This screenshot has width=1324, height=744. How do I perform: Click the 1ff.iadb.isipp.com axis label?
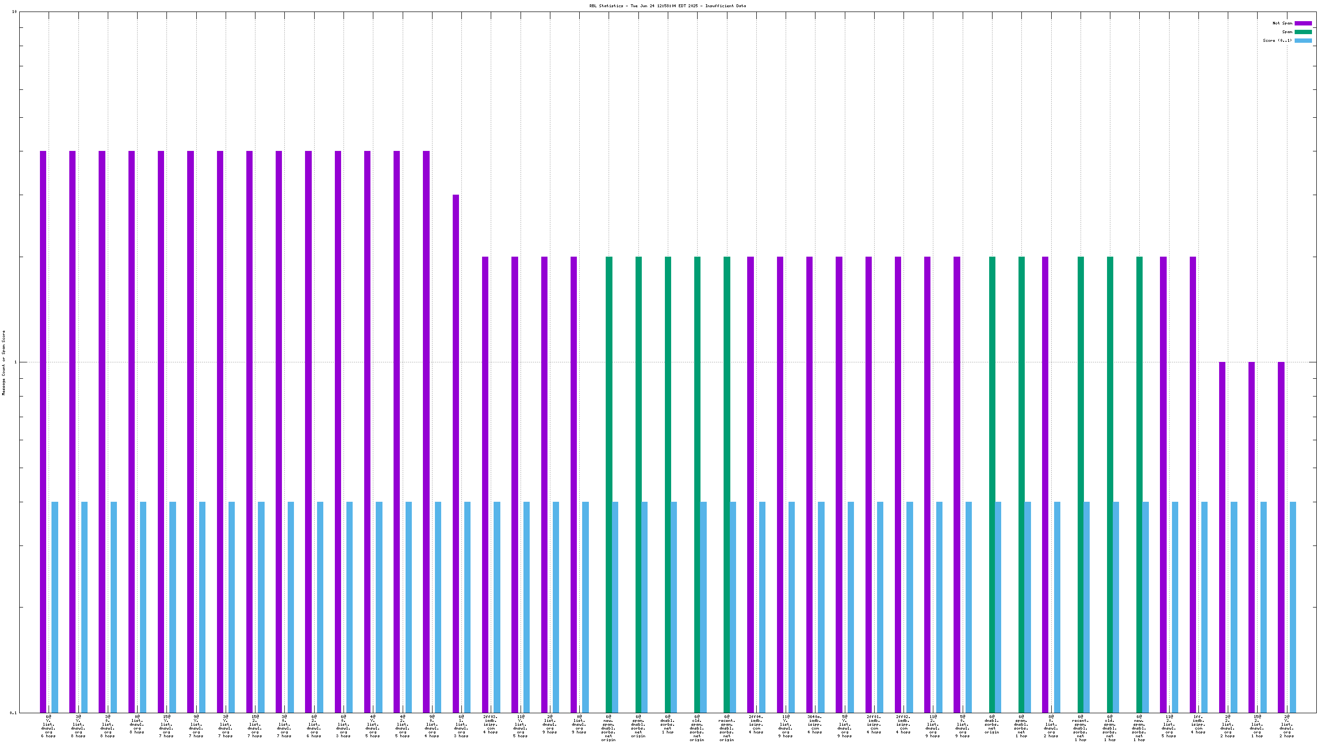(x=1198, y=724)
